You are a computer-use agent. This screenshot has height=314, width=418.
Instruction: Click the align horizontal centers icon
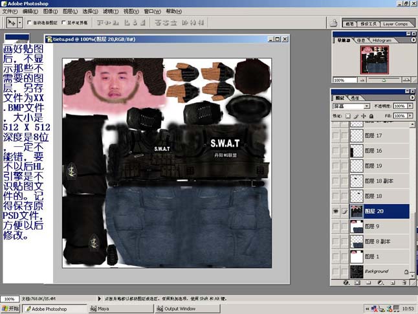(x=135, y=23)
